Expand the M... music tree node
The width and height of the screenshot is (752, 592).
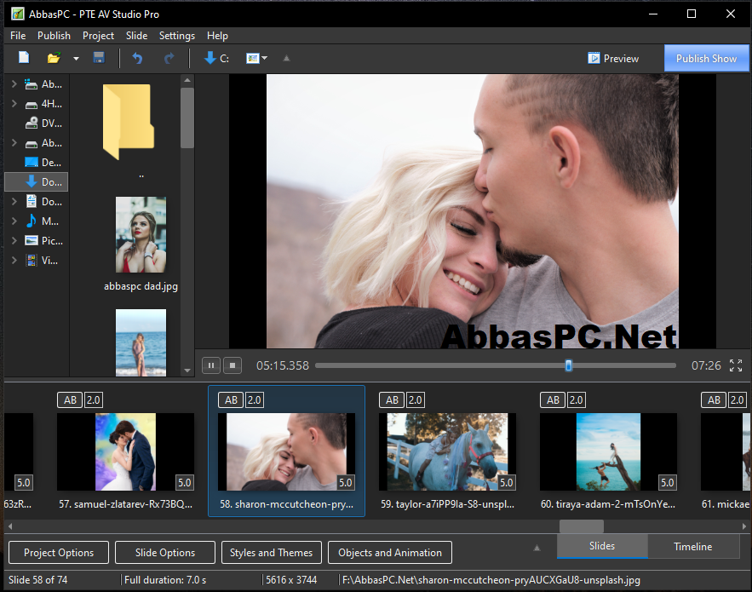coord(14,221)
